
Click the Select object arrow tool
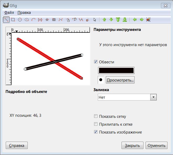(x=95, y=20)
